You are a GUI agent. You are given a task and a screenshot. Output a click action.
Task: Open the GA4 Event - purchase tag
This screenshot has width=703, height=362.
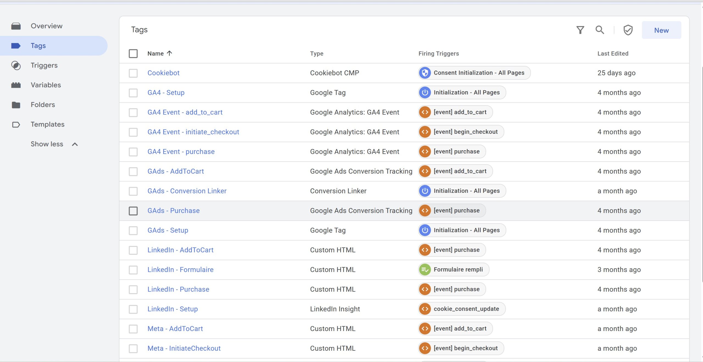pos(181,152)
